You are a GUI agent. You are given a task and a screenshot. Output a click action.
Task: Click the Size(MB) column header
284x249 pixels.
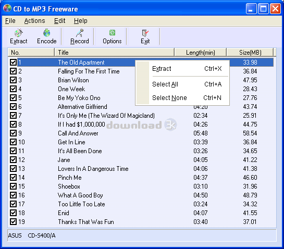tap(250, 53)
